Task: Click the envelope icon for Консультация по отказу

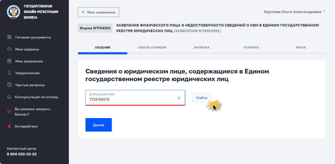Action: click(9, 97)
